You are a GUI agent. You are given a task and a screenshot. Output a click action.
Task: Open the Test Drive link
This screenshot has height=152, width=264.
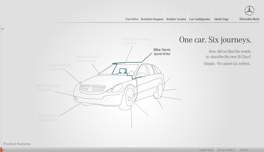[x=132, y=19]
